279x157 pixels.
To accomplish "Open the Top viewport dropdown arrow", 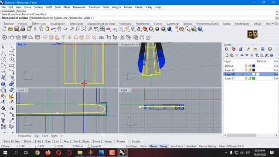I will (25, 44).
